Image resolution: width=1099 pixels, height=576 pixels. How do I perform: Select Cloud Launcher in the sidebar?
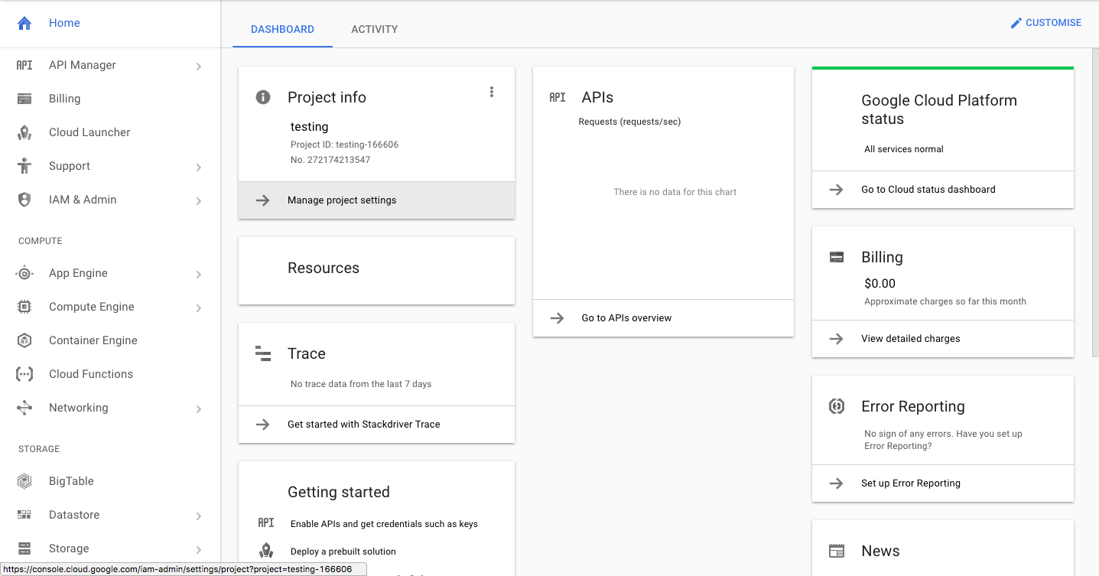click(x=110, y=132)
